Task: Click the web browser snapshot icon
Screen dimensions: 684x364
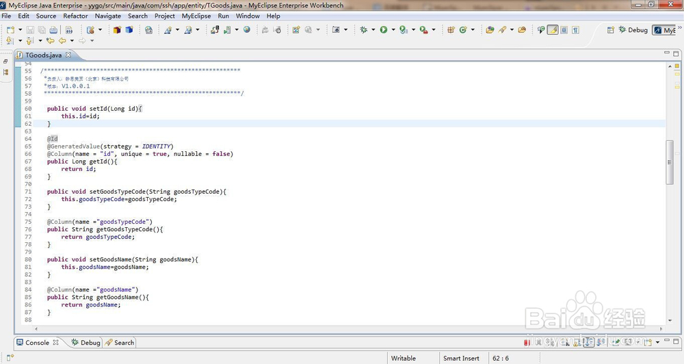Action: tap(148, 29)
